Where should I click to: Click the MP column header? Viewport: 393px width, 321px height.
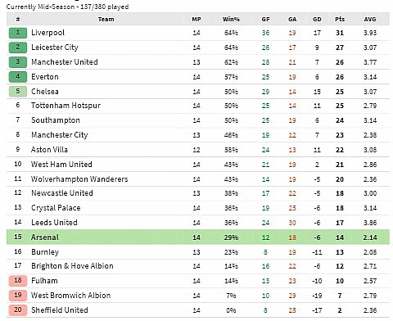(x=196, y=19)
